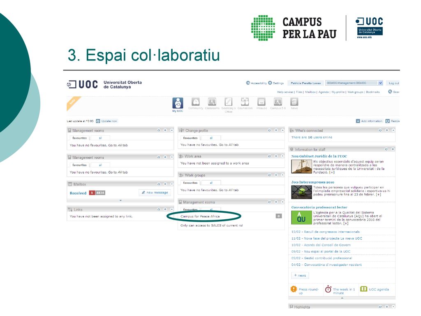
Task: Select the favourites tab in Work groups
Action: pos(190,183)
